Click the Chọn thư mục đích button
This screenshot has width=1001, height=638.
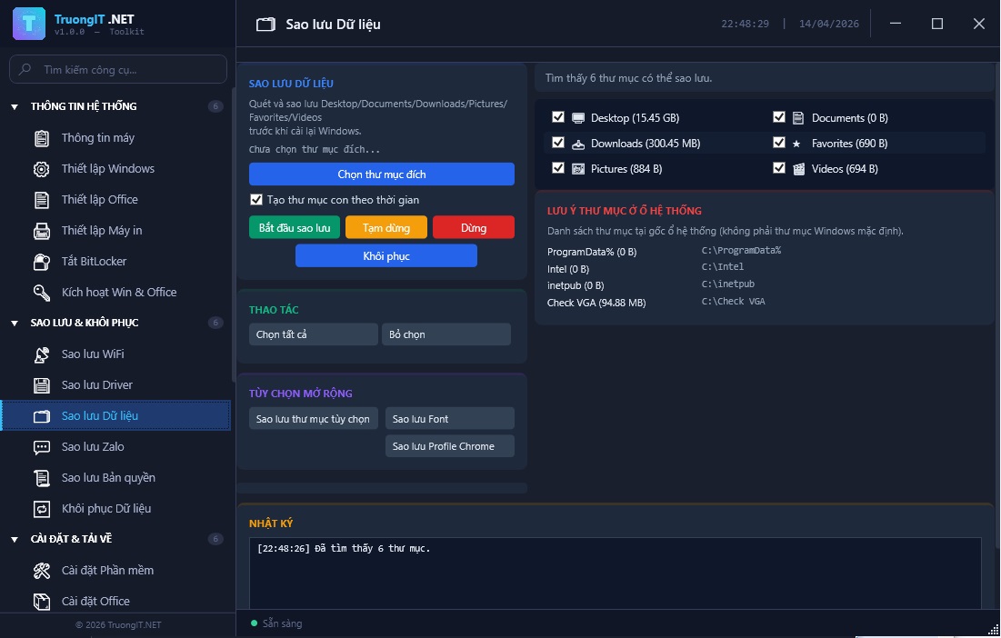tap(381, 174)
